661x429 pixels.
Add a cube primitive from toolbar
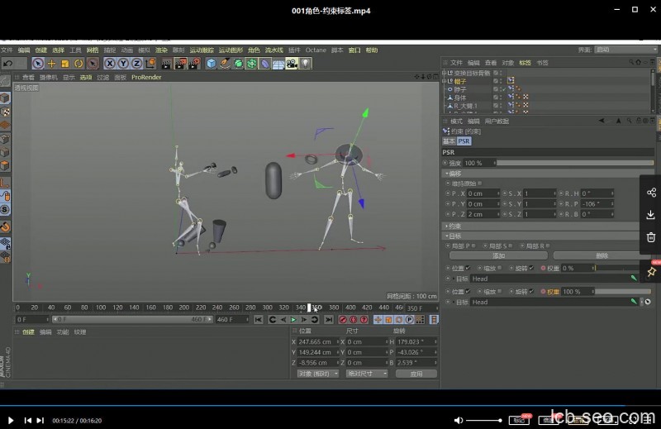coord(212,64)
